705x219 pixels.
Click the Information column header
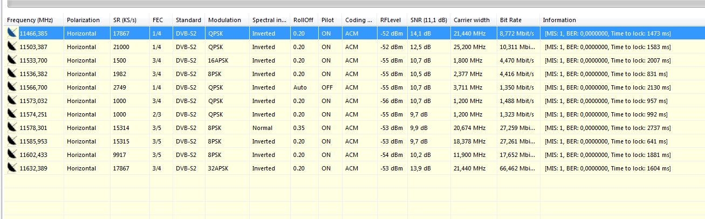point(622,20)
